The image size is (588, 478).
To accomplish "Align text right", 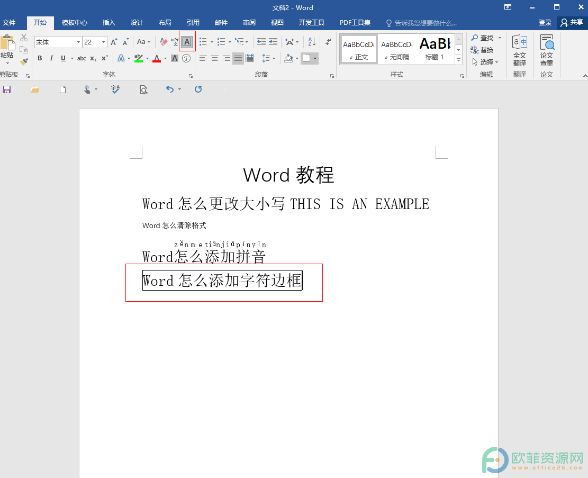I will tap(227, 58).
